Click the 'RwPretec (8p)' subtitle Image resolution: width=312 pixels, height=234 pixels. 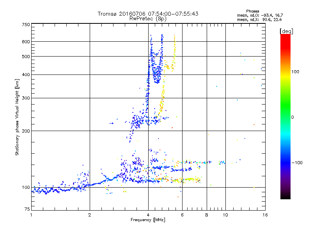[x=148, y=19]
